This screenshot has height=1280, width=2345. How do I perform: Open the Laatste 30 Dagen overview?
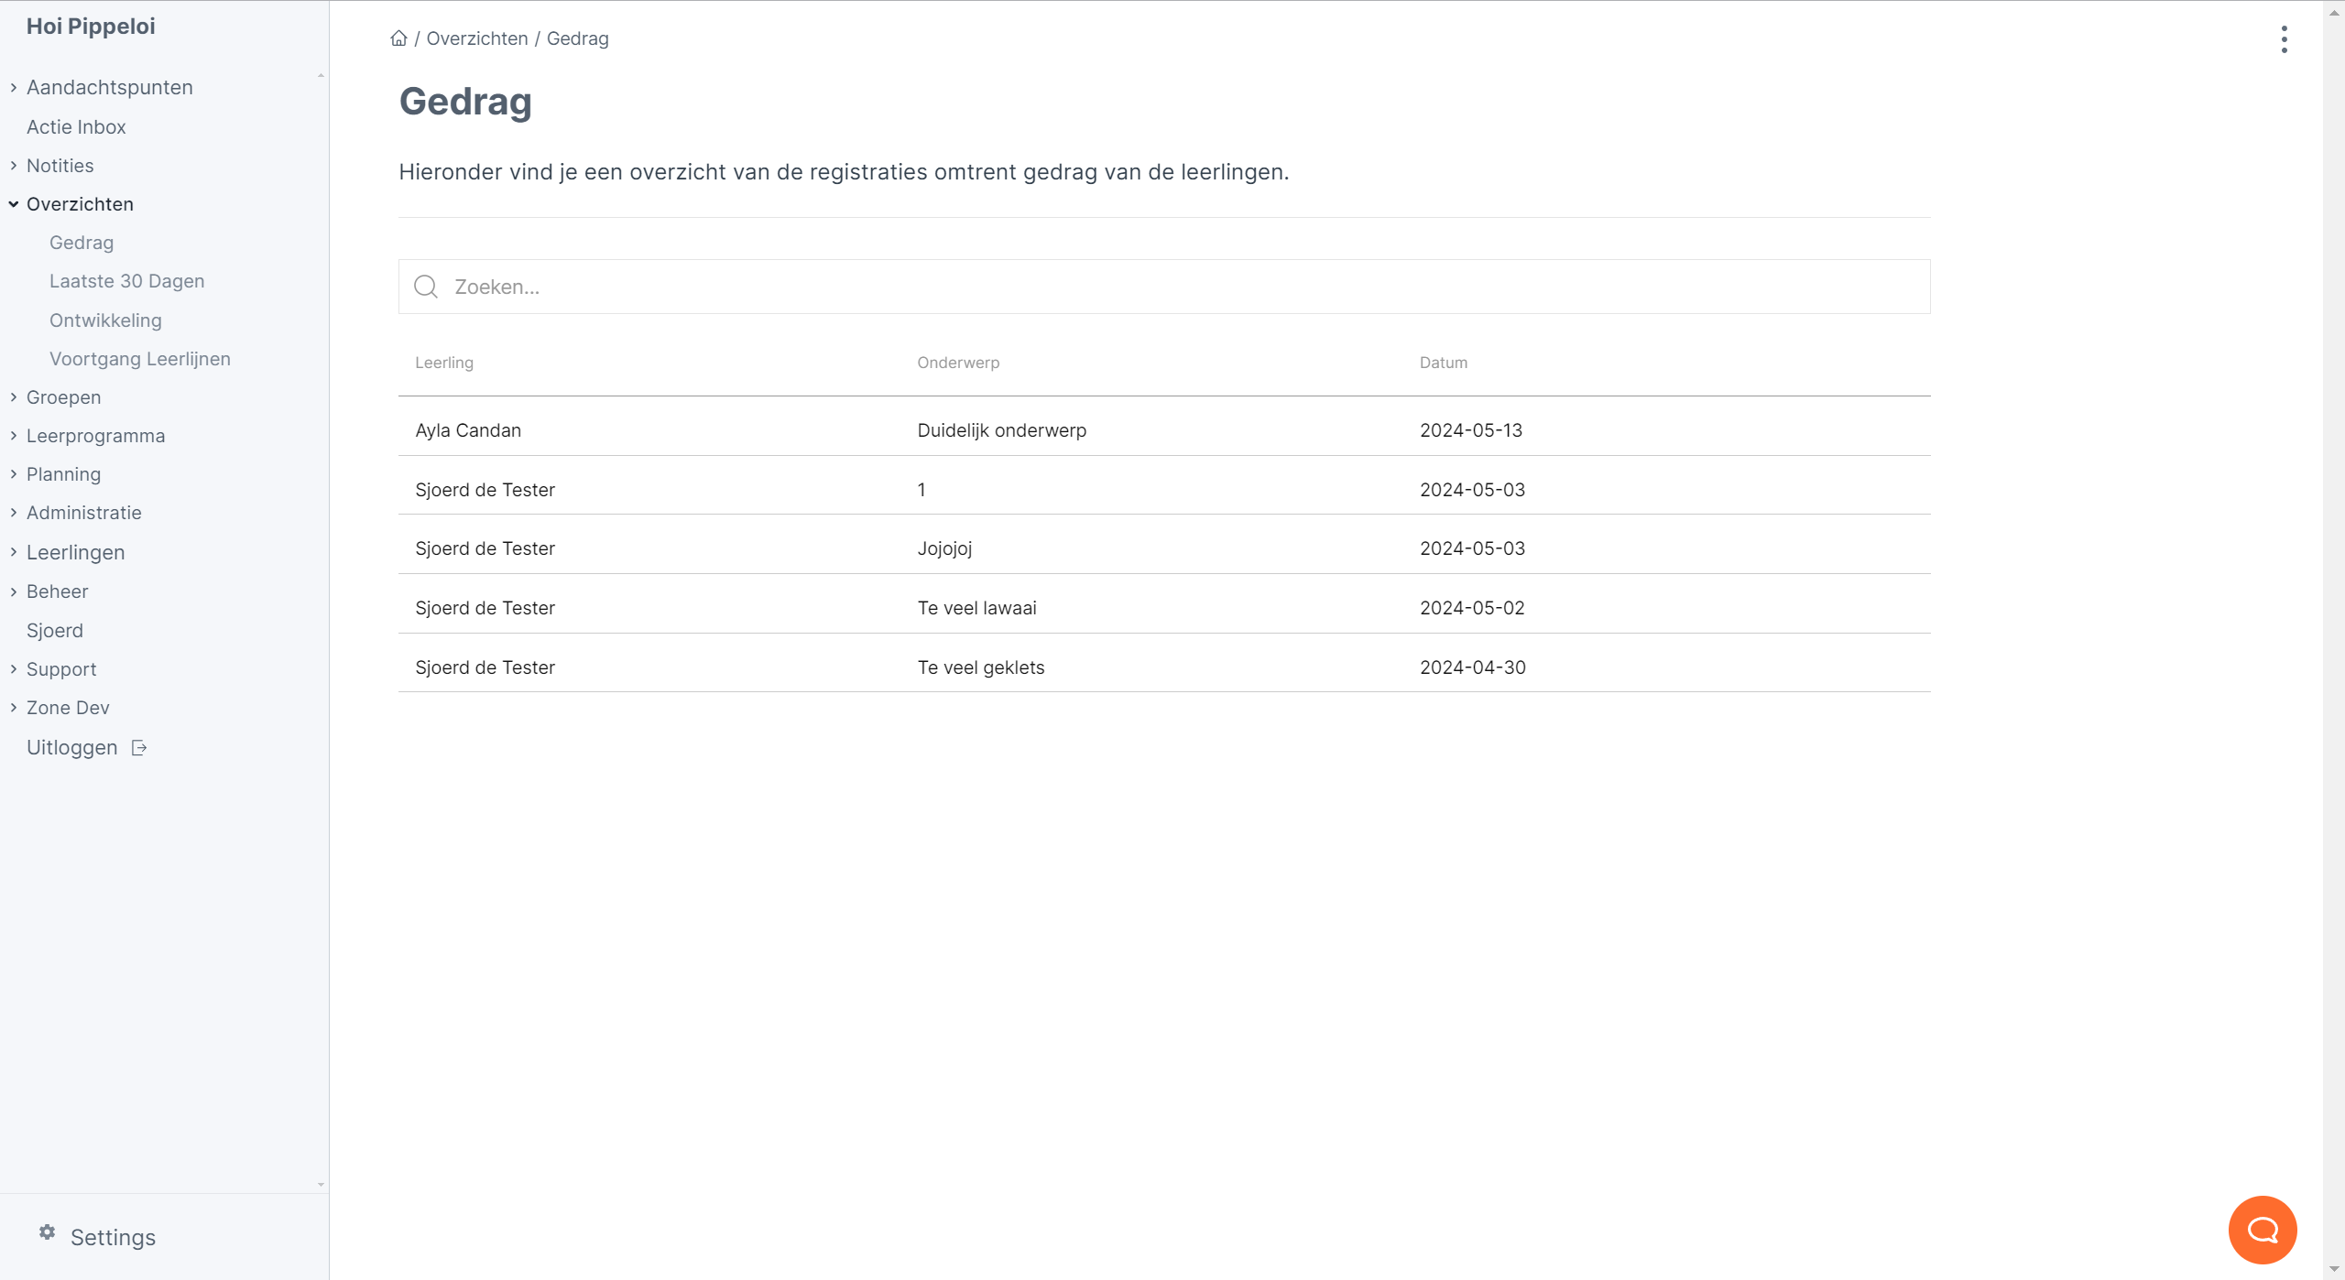pos(126,281)
